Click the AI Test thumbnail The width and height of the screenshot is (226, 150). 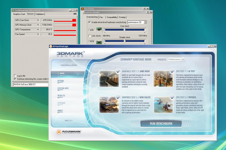tap(163, 79)
